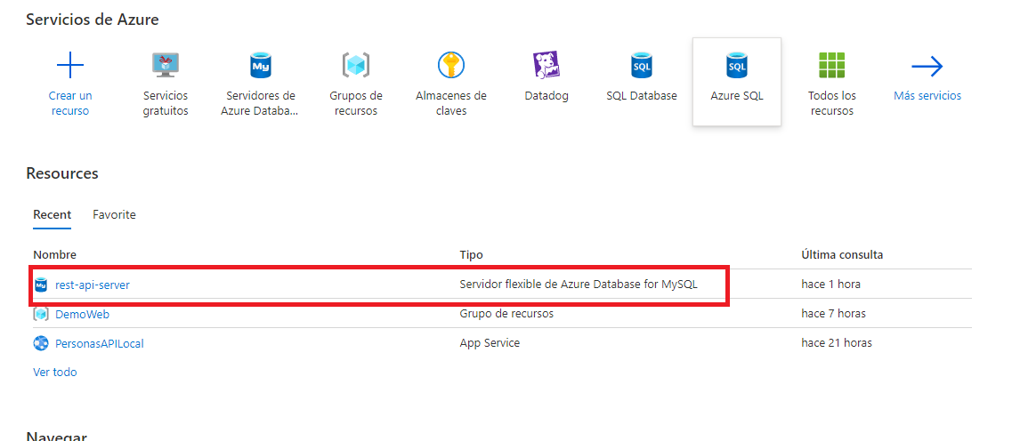The width and height of the screenshot is (1012, 441).
Task: Click 'Servidor flexible de Azure Database for MySQL' text
Action: [579, 284]
